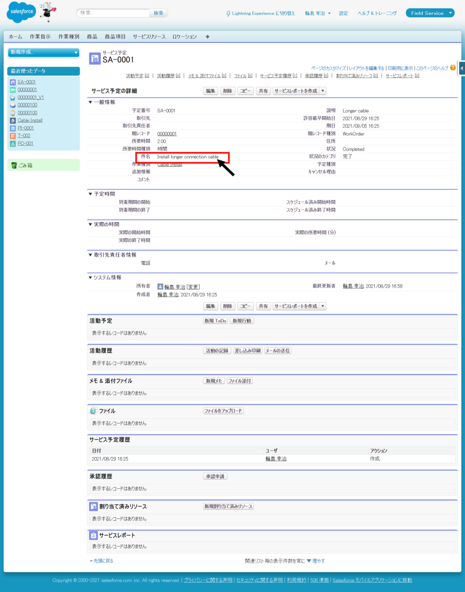Click the 検索 search button
The width and height of the screenshot is (465, 592).
158,13
